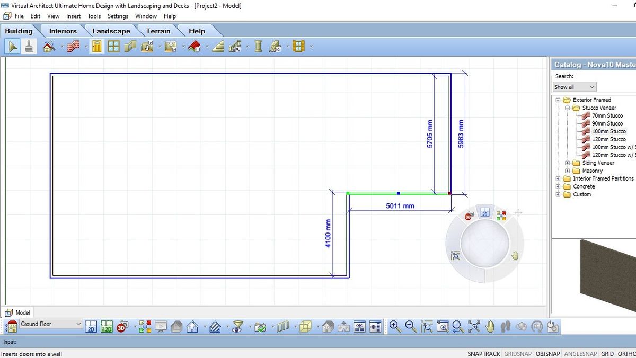Click the Model tab at bottom
The width and height of the screenshot is (636, 358).
[x=17, y=312]
